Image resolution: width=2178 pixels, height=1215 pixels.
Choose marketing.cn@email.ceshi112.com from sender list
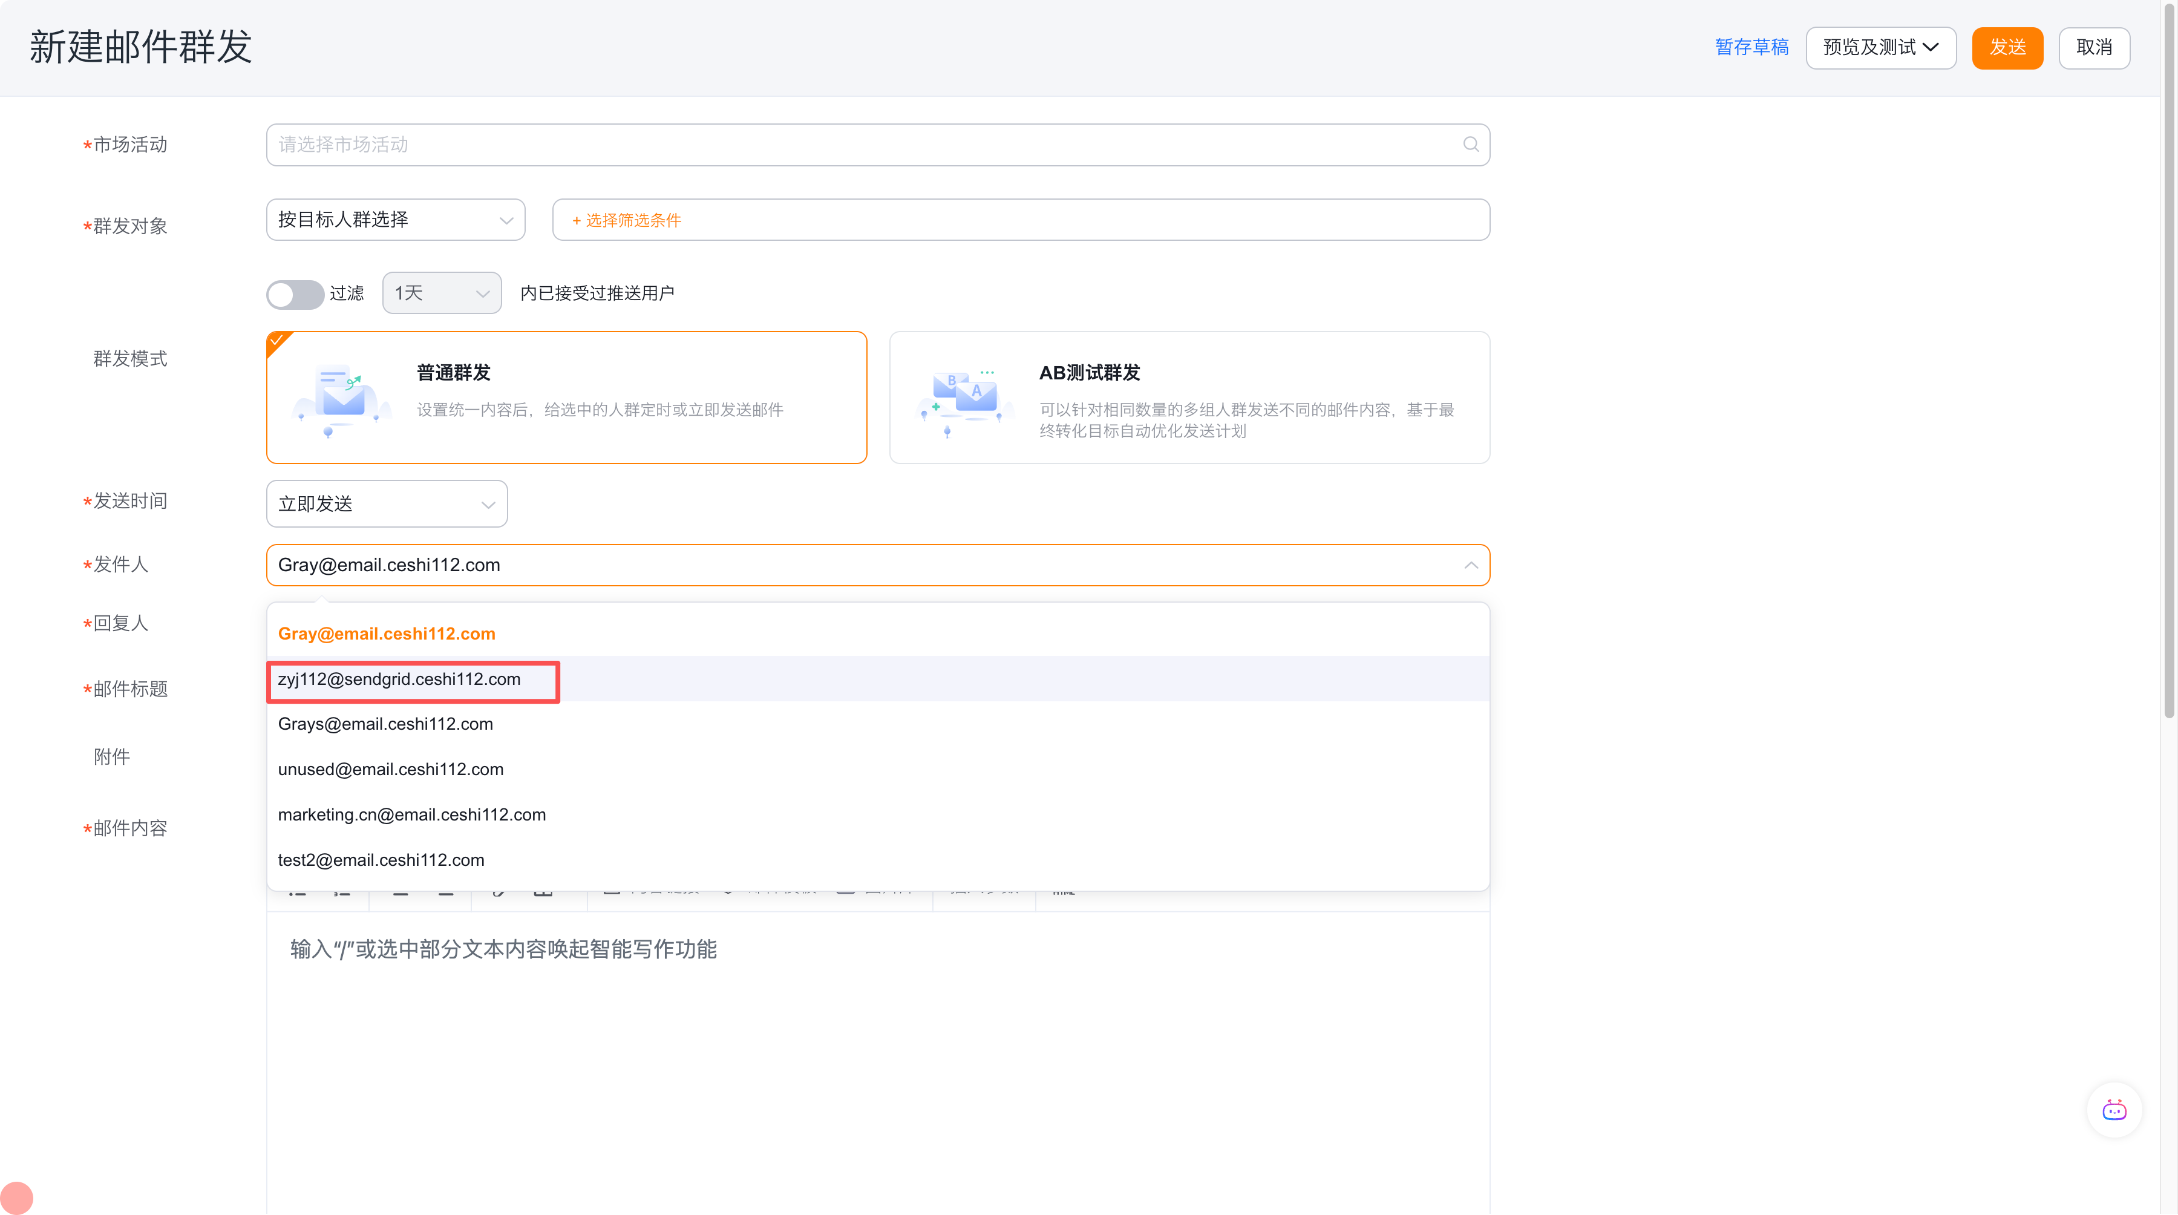[412, 814]
